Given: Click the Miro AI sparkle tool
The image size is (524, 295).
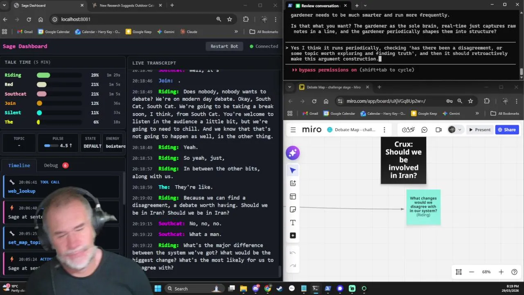Looking at the screenshot, I should pyautogui.click(x=293, y=153).
